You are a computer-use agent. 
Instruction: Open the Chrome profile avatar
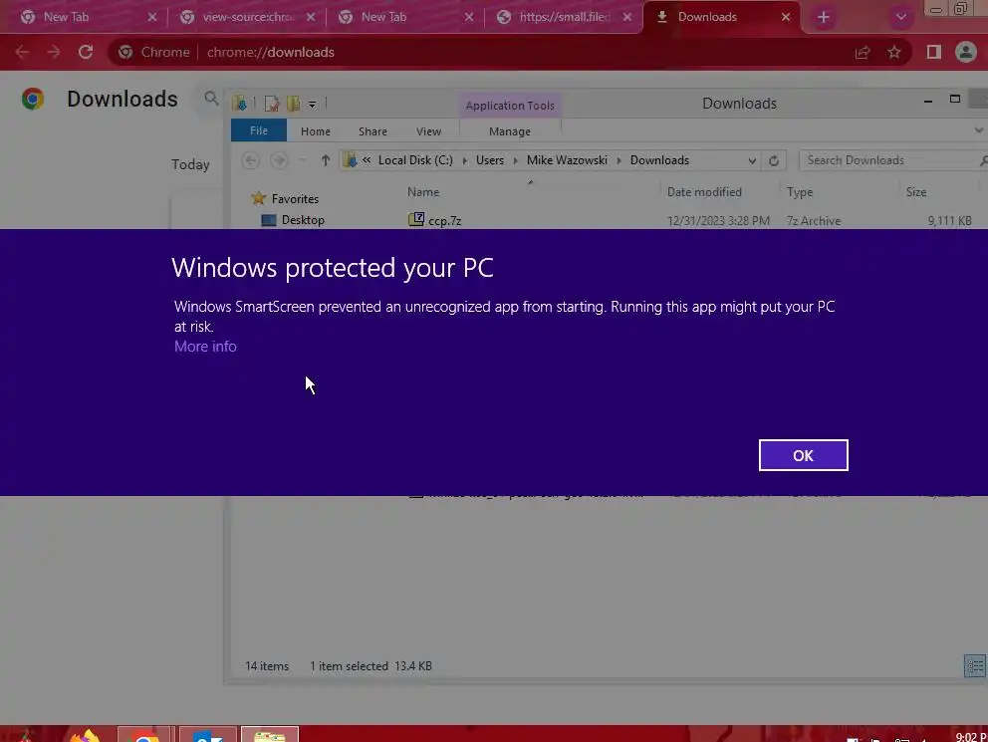coord(965,52)
